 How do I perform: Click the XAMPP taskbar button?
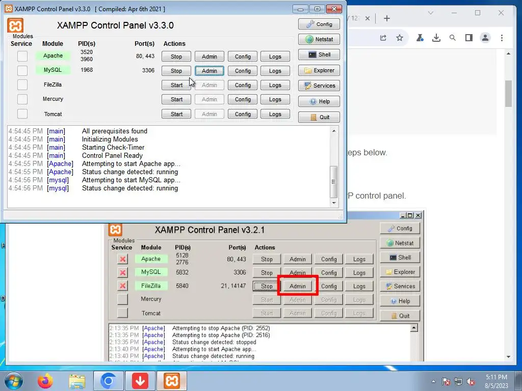172,381
